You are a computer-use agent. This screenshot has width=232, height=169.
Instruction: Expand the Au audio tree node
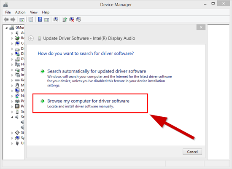12,33
